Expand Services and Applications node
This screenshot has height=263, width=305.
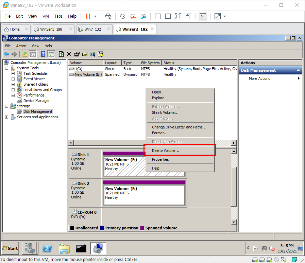[6, 117]
